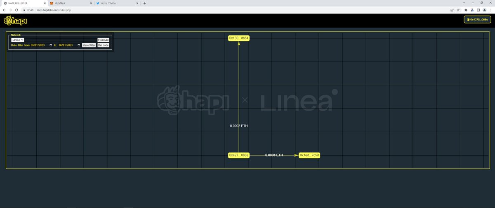Reload the page with the refresh icon
Screen dimensions: 495x208
click(x=16, y=10)
